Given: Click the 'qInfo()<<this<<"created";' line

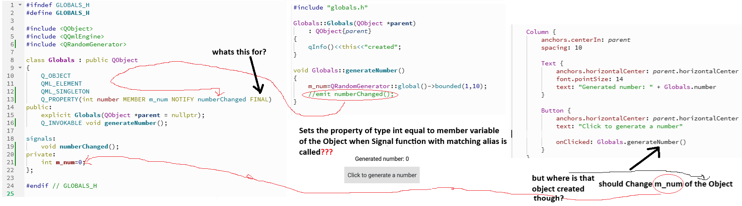Looking at the screenshot, I should (355, 47).
